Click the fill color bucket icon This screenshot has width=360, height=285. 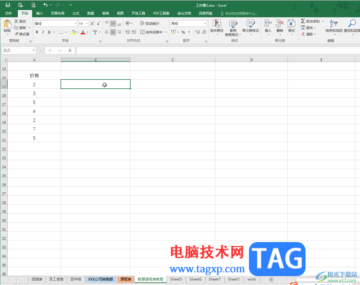pyautogui.click(x=73, y=32)
